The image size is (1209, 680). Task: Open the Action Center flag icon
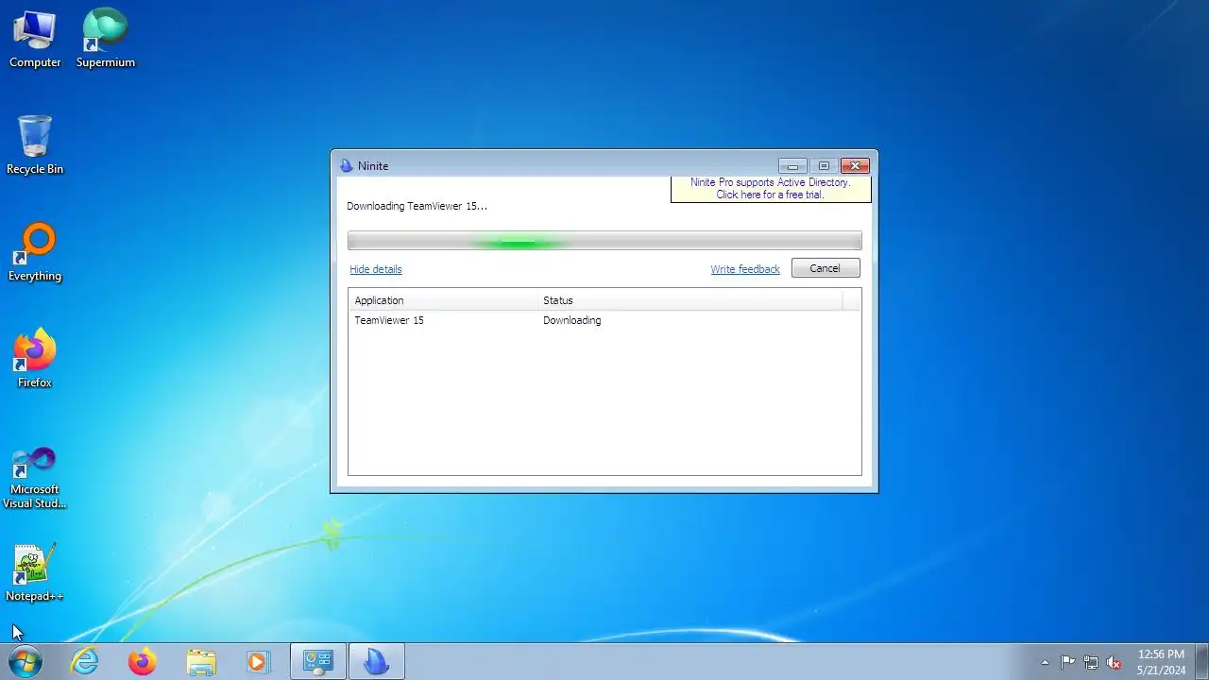click(x=1067, y=662)
